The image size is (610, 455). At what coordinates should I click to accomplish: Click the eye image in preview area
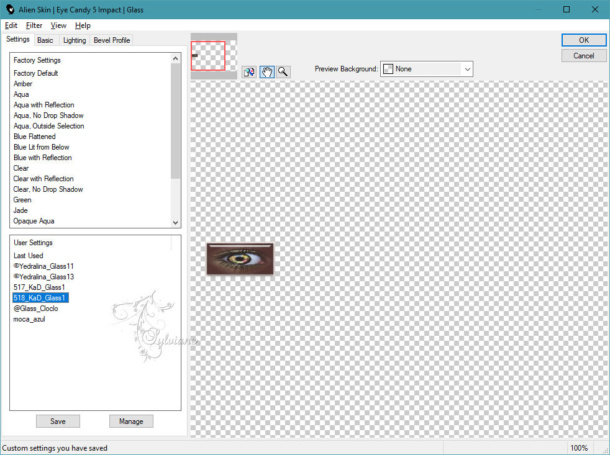pyautogui.click(x=240, y=259)
